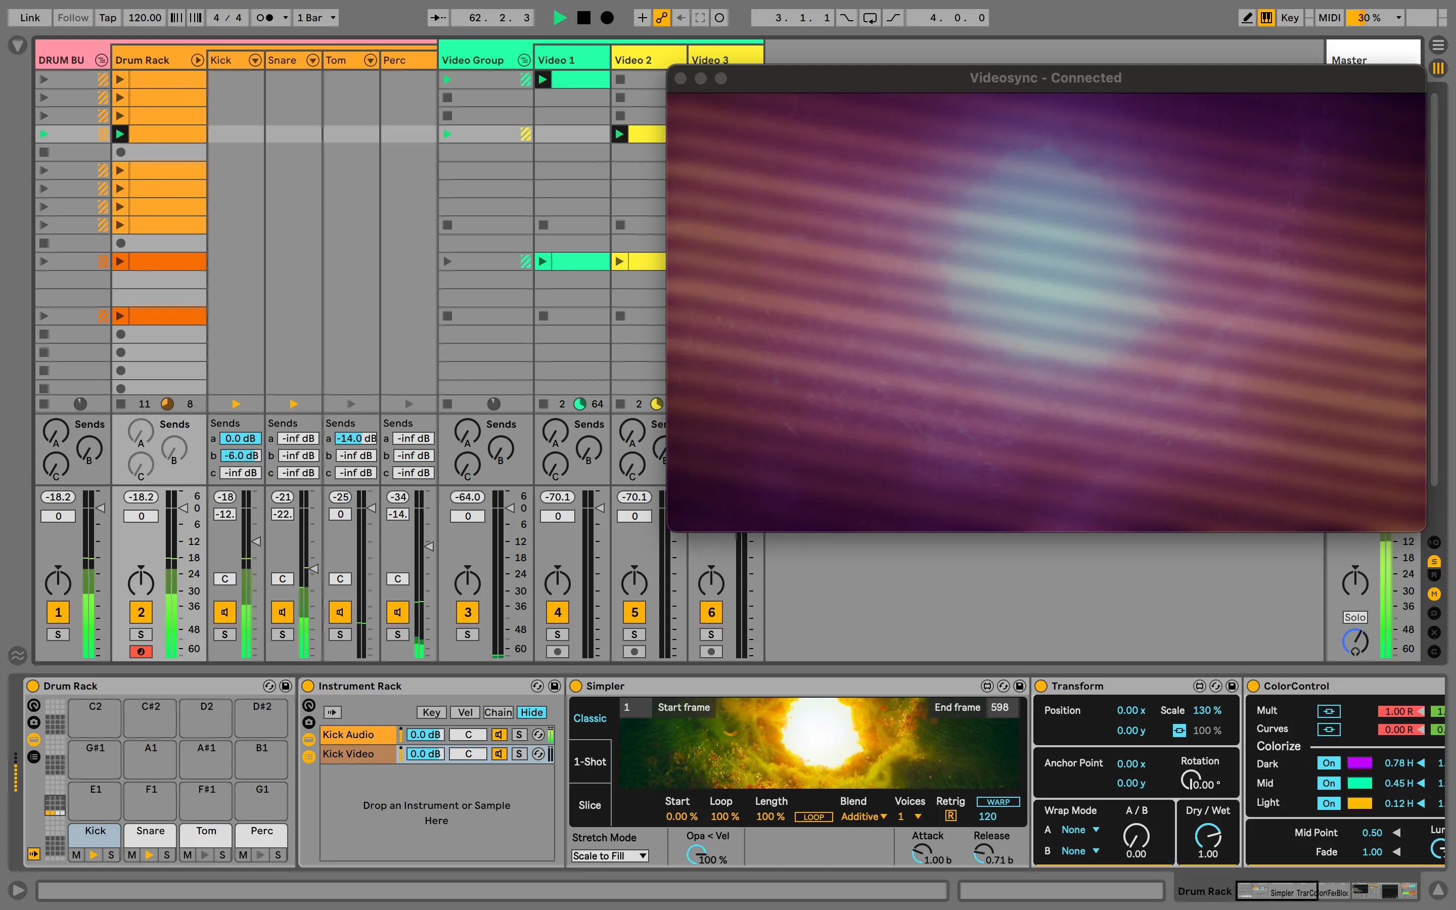
Task: Solo track 1 with its S button
Action: point(58,634)
